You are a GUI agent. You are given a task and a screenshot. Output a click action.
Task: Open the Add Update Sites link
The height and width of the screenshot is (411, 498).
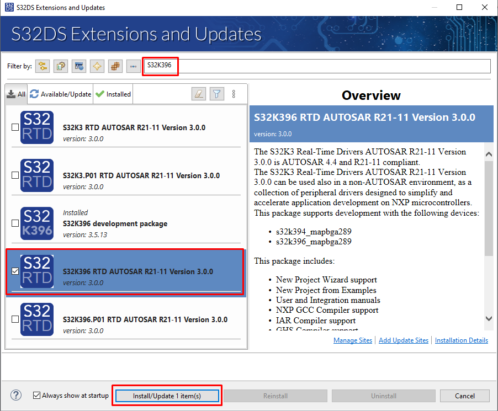tap(404, 340)
